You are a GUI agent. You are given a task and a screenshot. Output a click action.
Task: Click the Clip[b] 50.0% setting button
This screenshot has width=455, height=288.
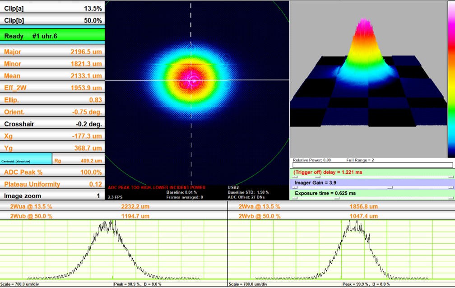(x=52, y=20)
